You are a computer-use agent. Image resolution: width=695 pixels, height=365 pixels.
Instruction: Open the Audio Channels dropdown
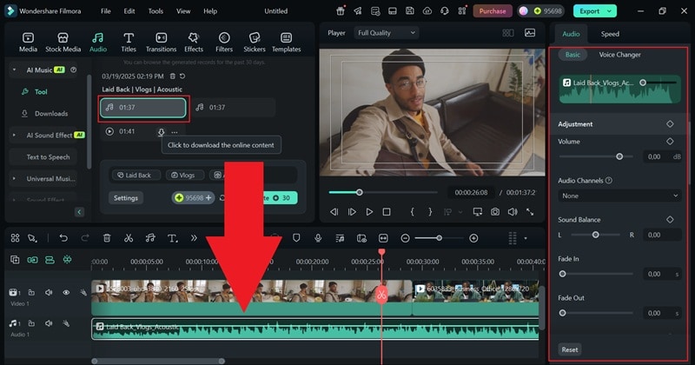(x=619, y=196)
